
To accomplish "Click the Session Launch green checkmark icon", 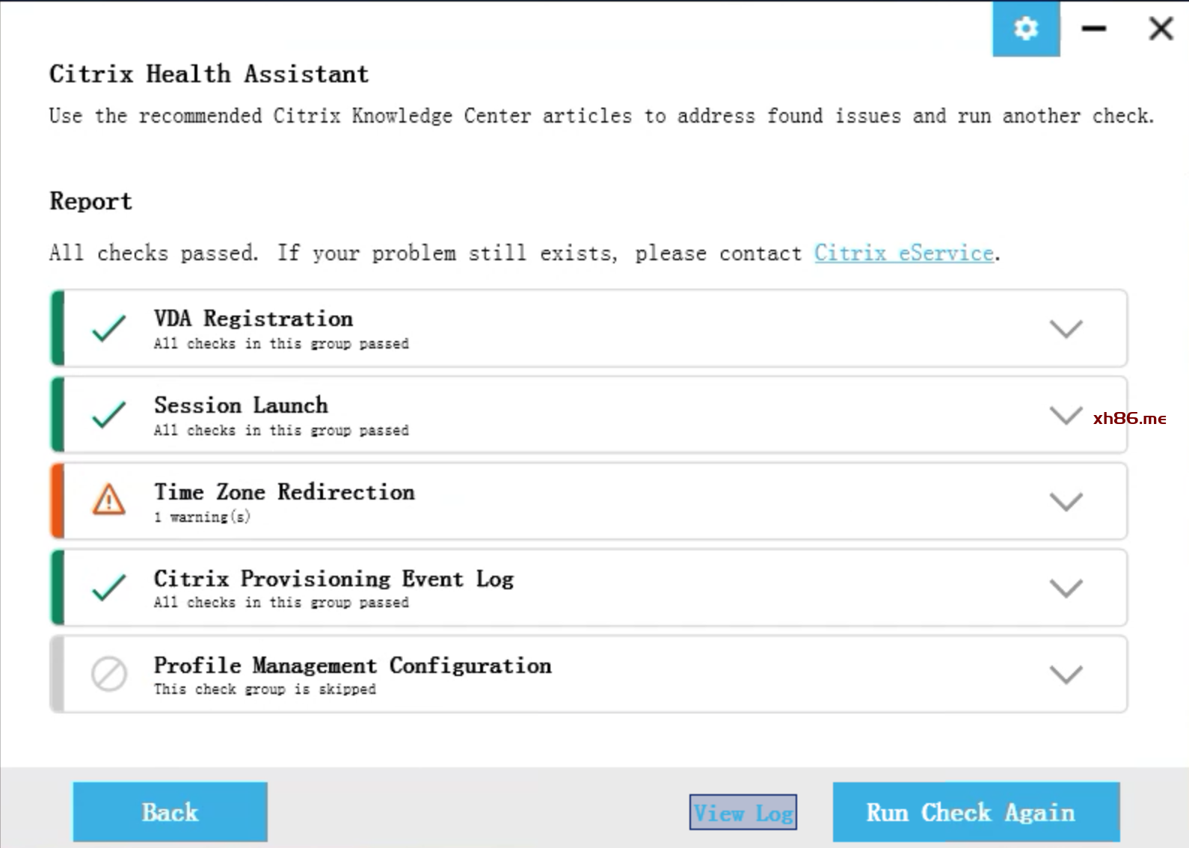I will 109,414.
